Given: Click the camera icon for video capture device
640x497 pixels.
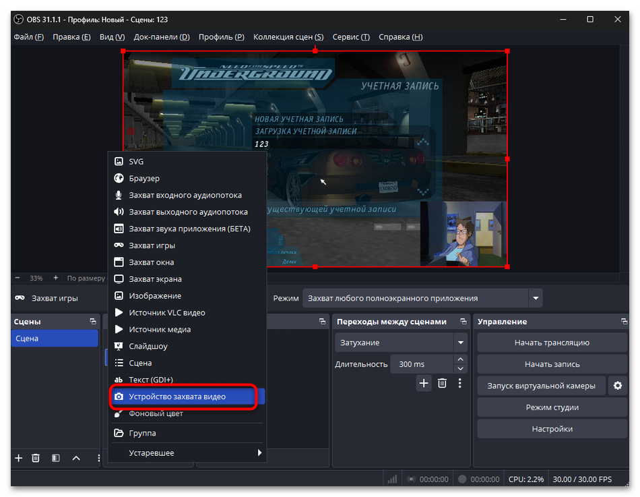Looking at the screenshot, I should coord(119,397).
